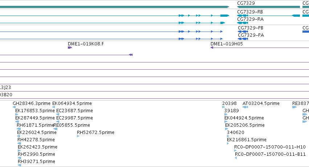Click EC29987.5prime label
The image size is (309, 167).
tap(74, 118)
